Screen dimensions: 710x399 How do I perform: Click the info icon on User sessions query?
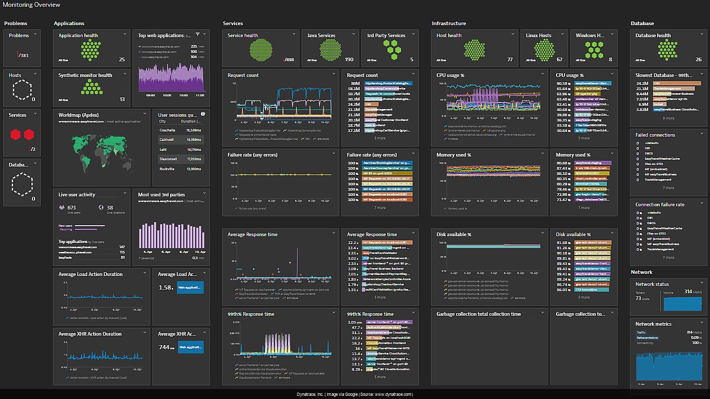(x=203, y=114)
